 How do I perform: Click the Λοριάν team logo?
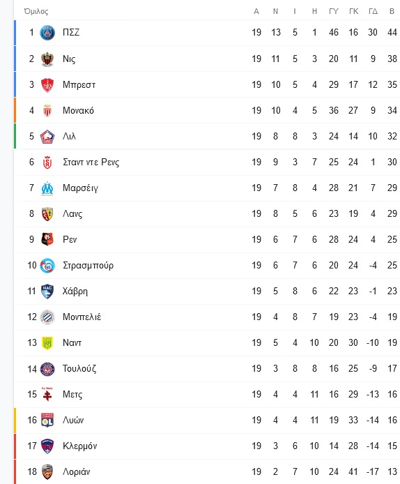pos(47,471)
